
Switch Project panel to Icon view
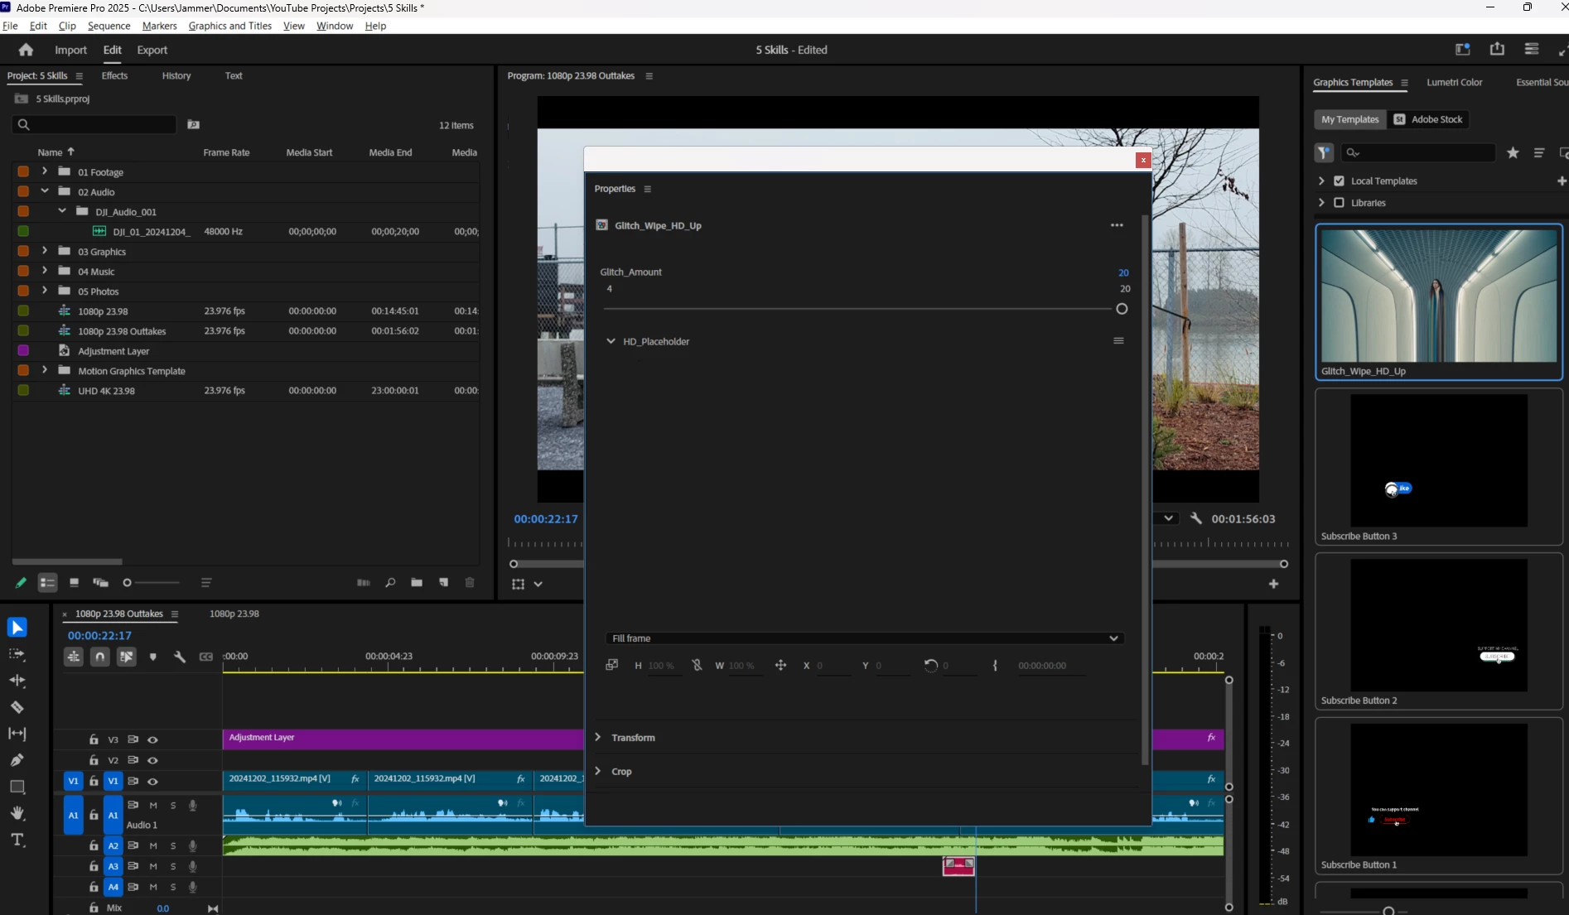[74, 583]
